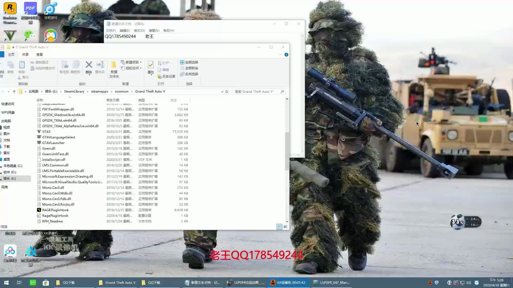Open the ribbon help question-mark icon
The height and width of the screenshot is (288, 513).
[x=286, y=55]
